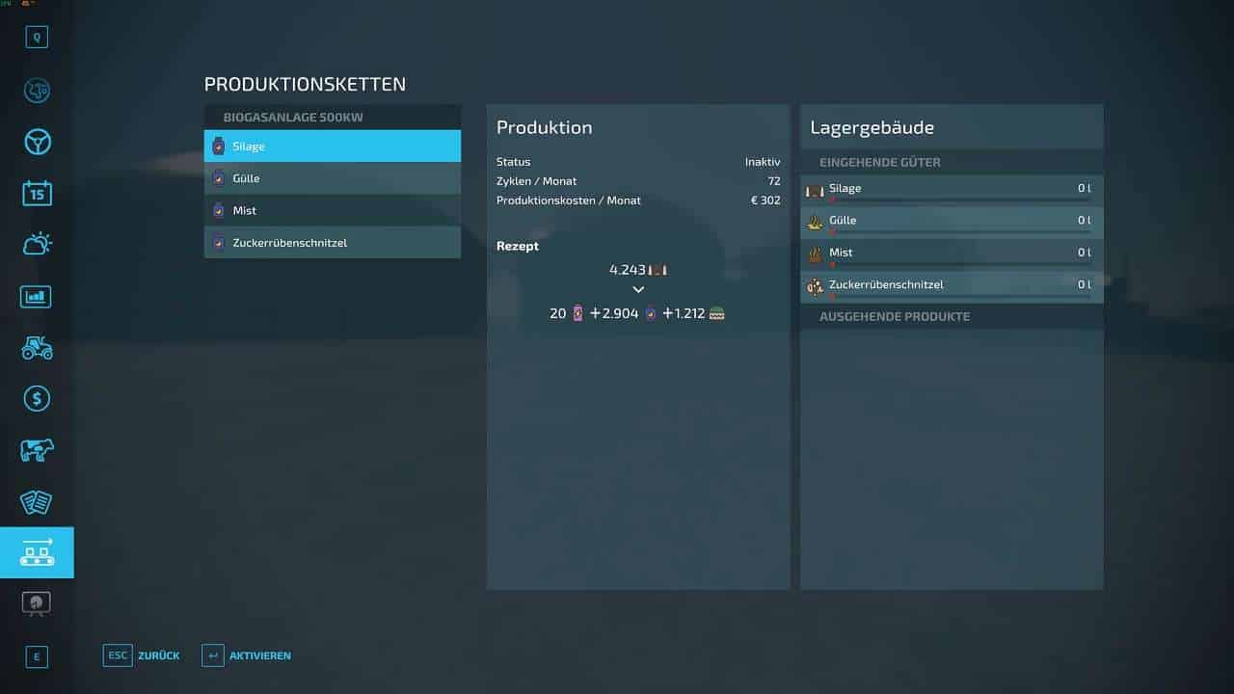The width and height of the screenshot is (1234, 694).
Task: Click the production chains conveyor icon
Action: point(37,552)
